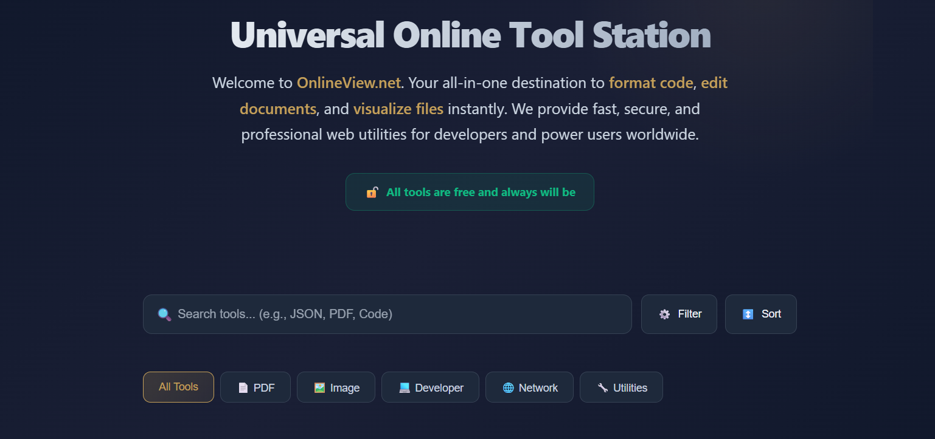Click the gear icon on Filter button

click(x=664, y=315)
